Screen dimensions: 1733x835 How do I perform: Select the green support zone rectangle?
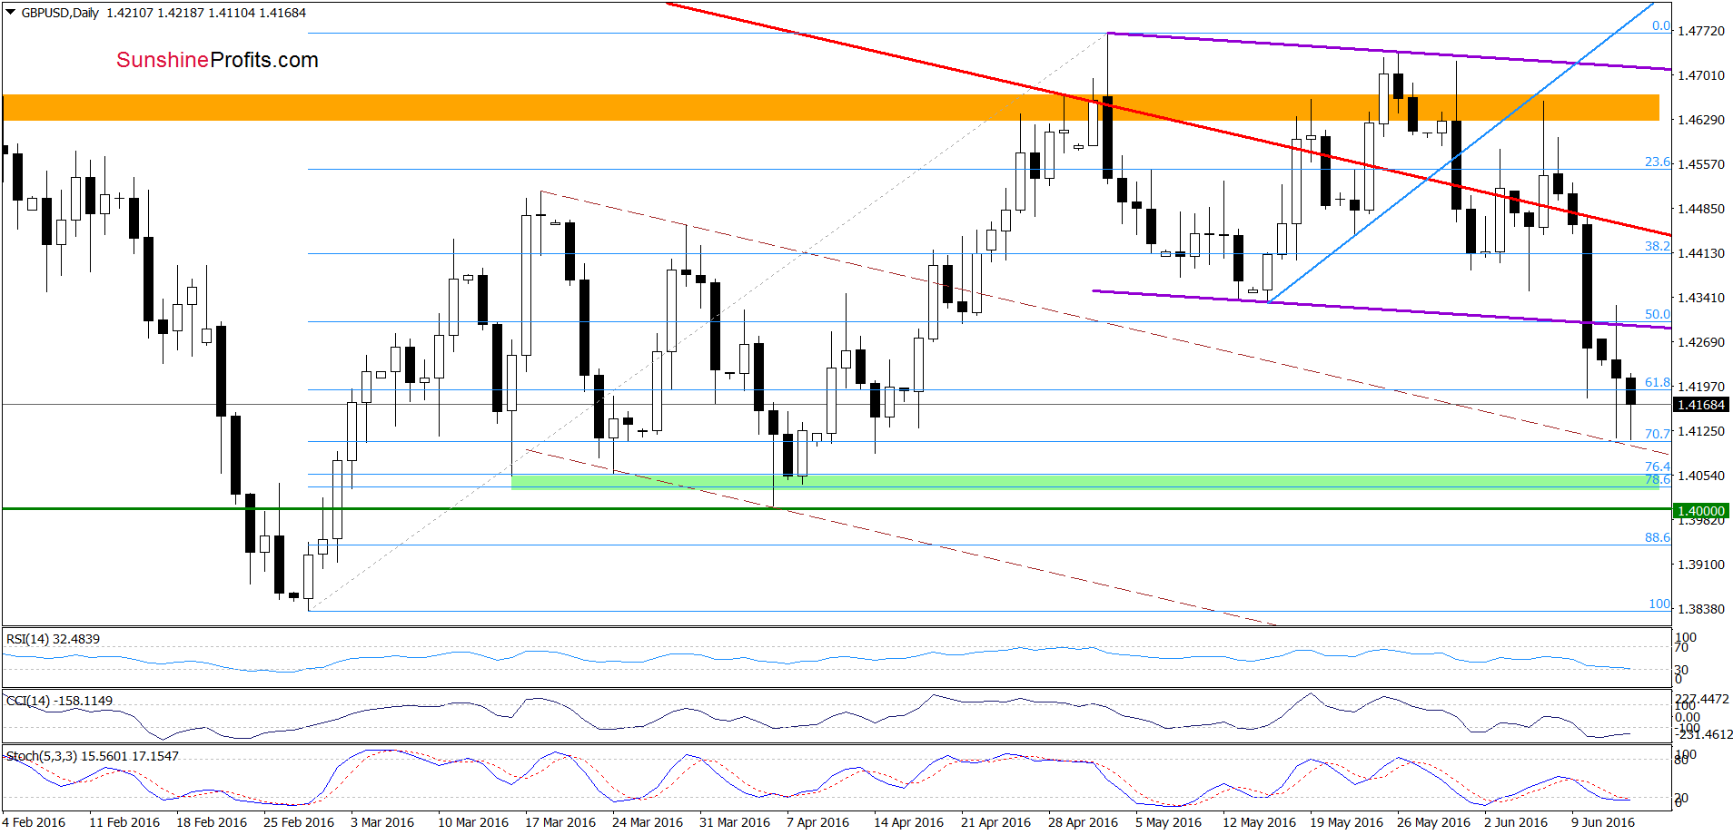coord(1084,481)
